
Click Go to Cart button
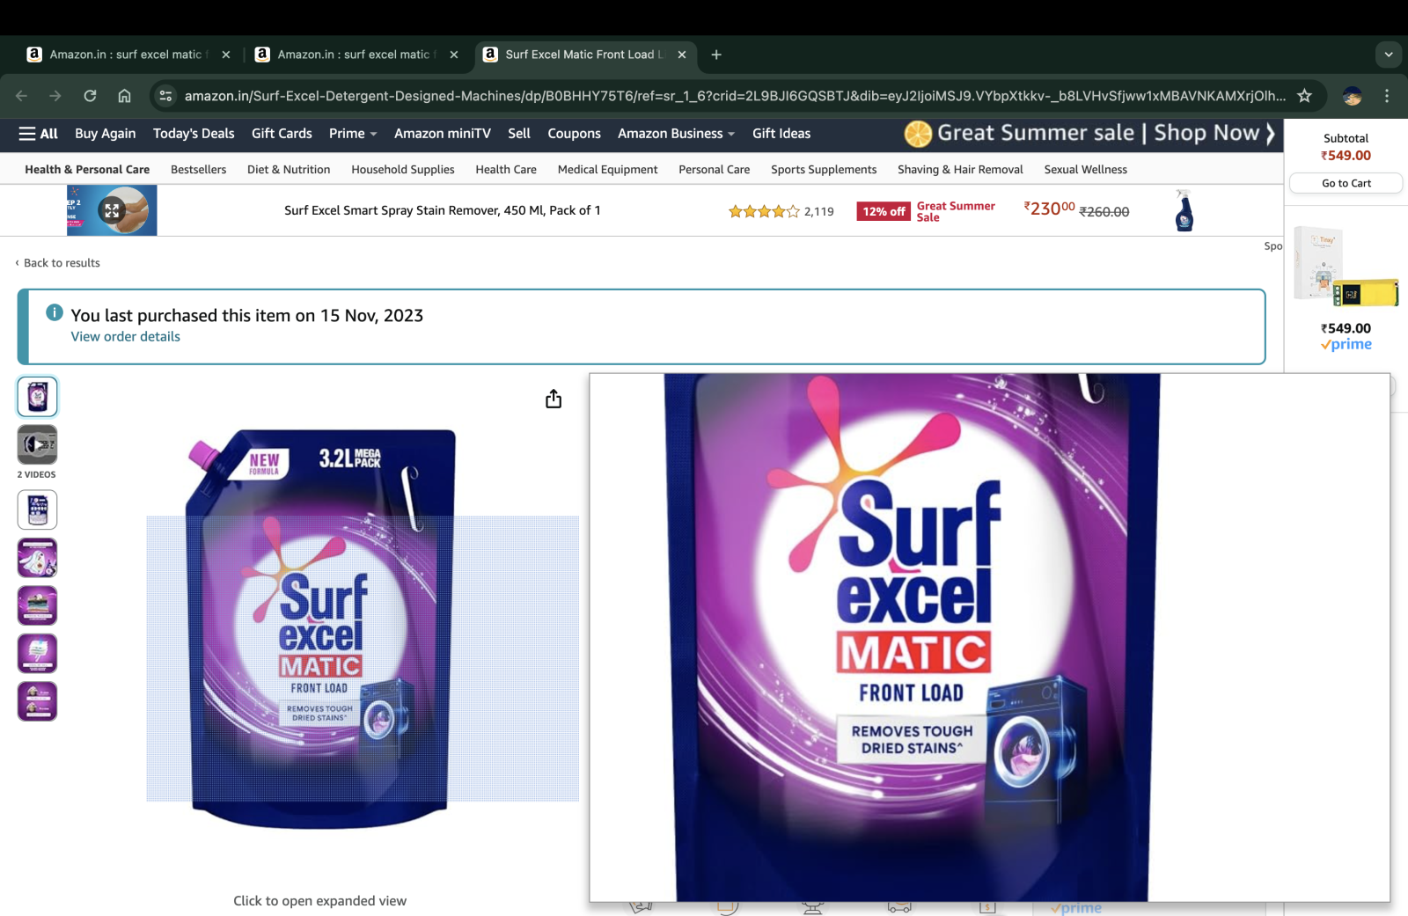1346,183
